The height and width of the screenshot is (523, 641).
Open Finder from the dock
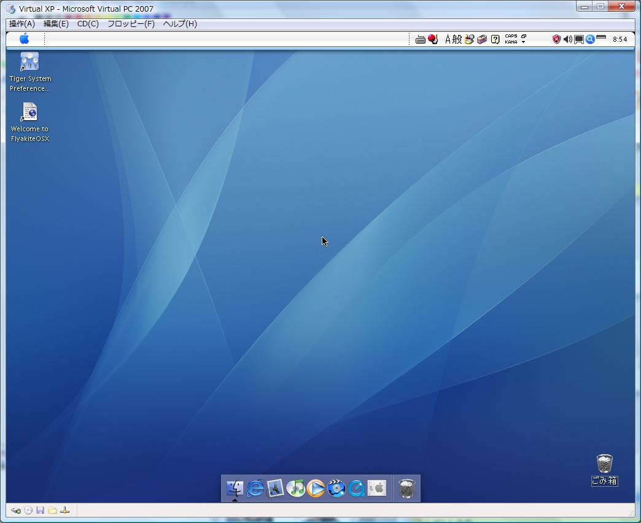(235, 488)
